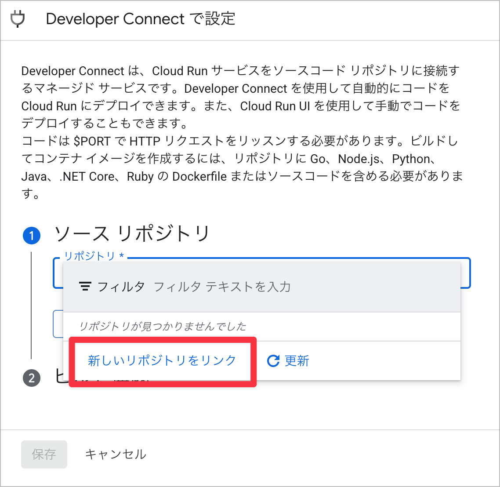The height and width of the screenshot is (487, 500).
Task: Click 新しいリポジトリをリンク link
Action: [162, 361]
